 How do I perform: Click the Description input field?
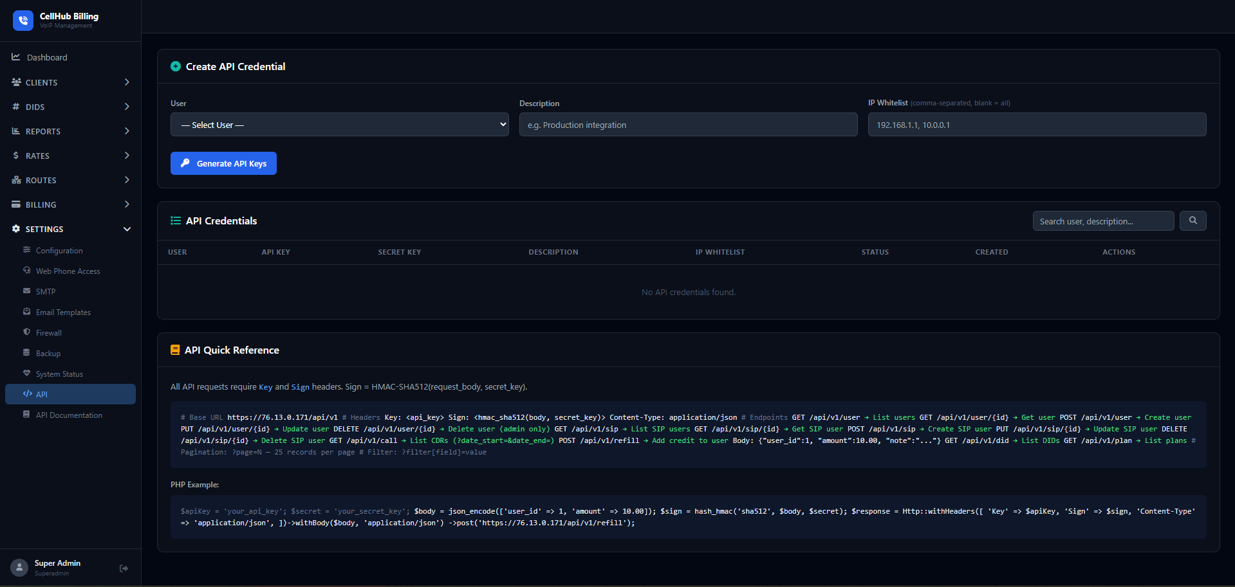[x=689, y=125]
